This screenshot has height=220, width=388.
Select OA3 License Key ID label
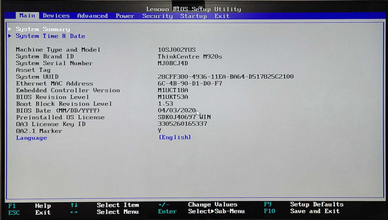(x=51, y=124)
